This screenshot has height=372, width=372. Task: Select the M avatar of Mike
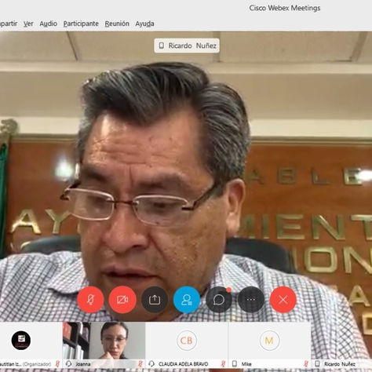[269, 341]
